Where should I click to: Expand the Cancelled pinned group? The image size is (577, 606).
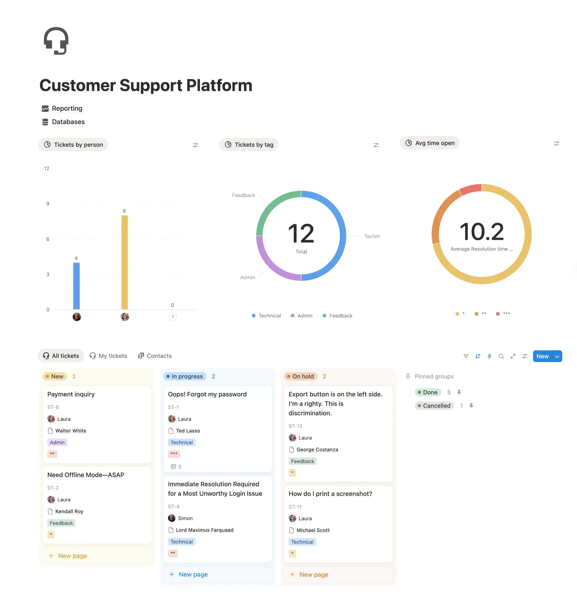tap(434, 406)
